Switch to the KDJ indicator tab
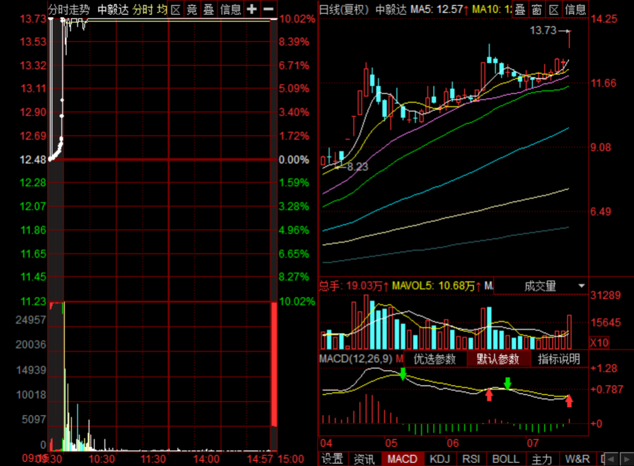 [440, 459]
